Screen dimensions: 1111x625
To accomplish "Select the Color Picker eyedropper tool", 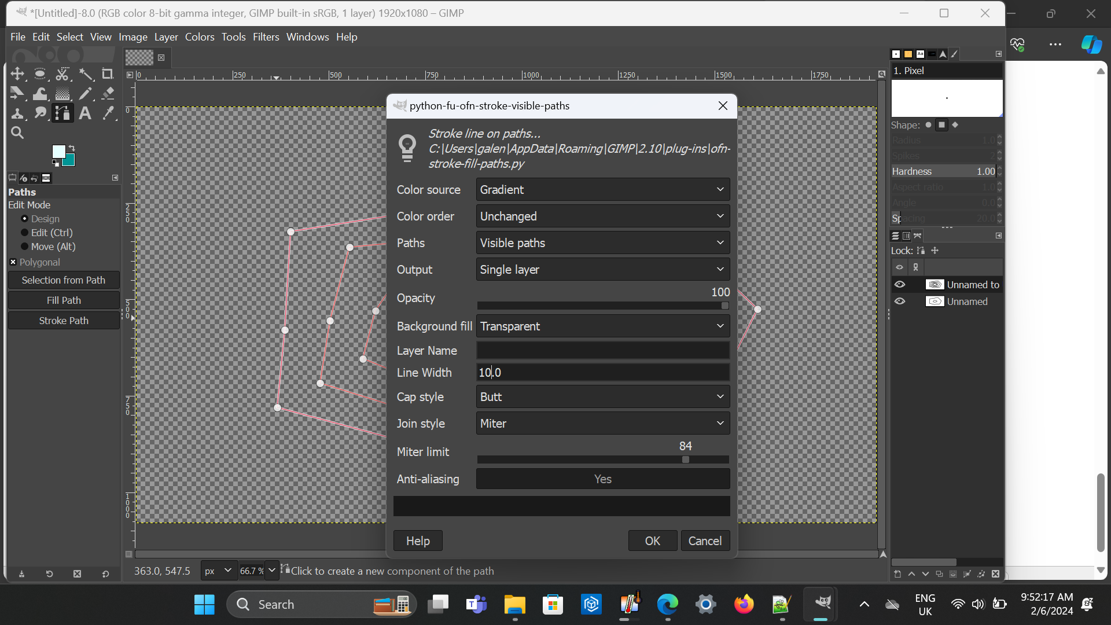I will point(108,113).
